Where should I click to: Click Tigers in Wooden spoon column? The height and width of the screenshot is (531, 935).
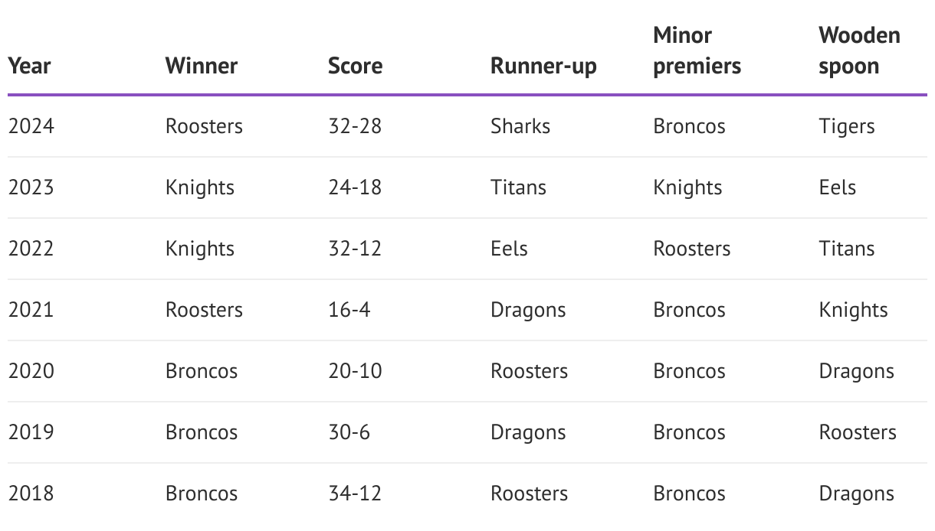click(846, 126)
